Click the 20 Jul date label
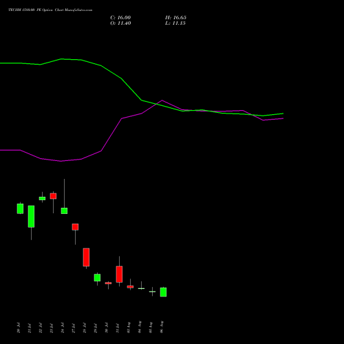The height and width of the screenshot is (344, 344). (x=19, y=328)
